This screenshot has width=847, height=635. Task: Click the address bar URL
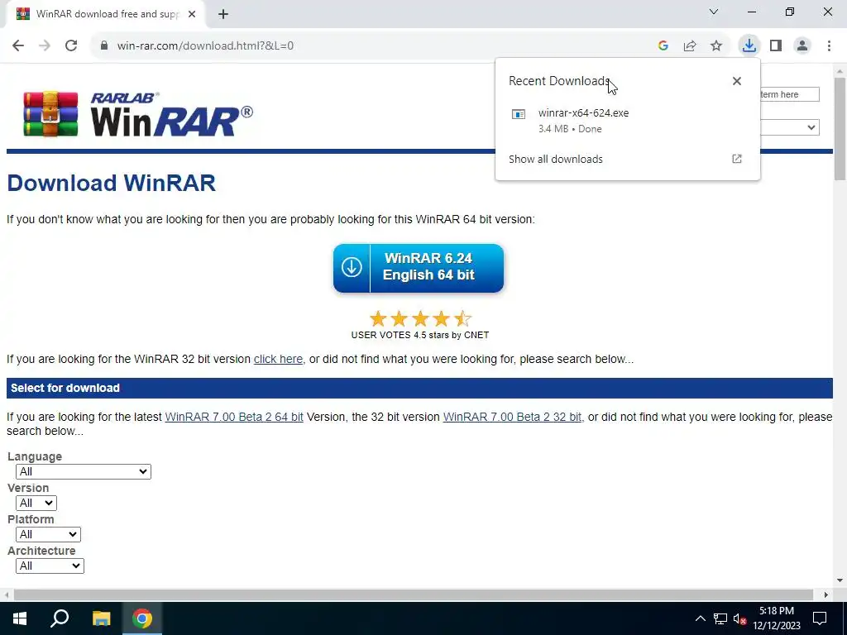(x=205, y=46)
